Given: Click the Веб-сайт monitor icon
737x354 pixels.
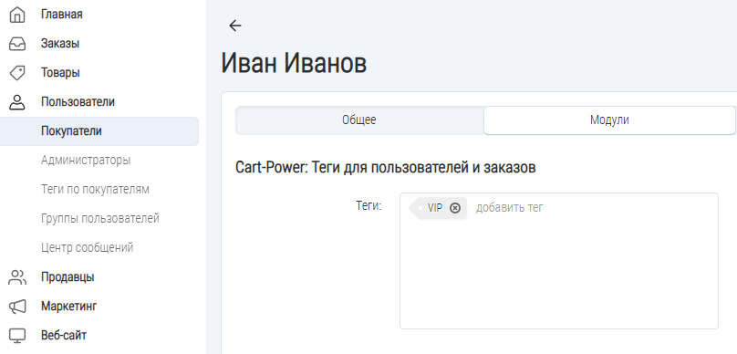Looking at the screenshot, I should [17, 336].
